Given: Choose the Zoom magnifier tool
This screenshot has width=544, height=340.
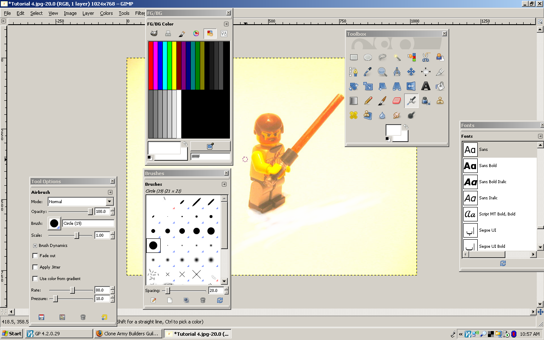Looking at the screenshot, I should click(382, 71).
